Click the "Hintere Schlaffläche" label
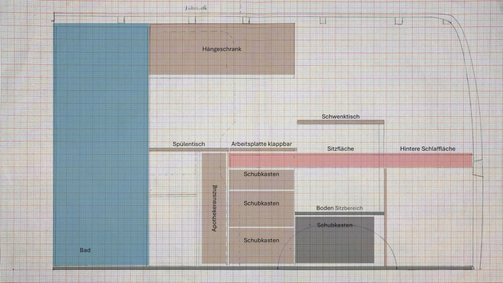 coord(427,149)
